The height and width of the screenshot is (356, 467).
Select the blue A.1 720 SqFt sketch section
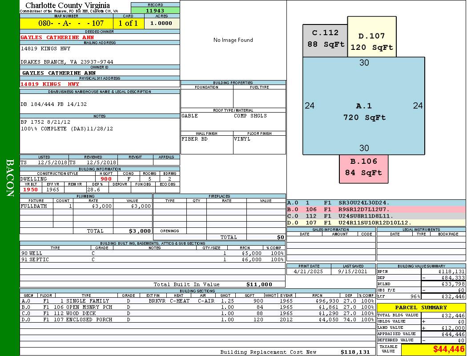tap(364, 111)
